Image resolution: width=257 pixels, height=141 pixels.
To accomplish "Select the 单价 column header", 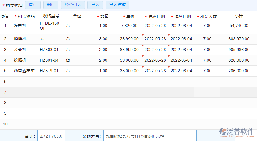I will coord(129,16).
